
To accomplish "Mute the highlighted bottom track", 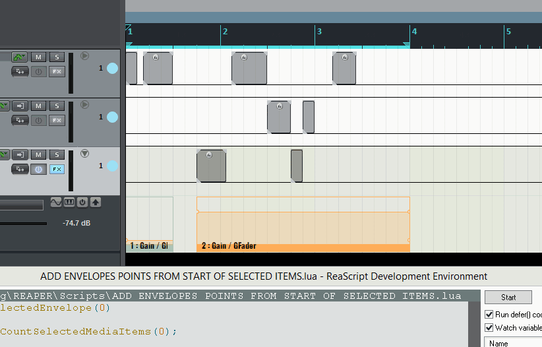I will tap(38, 154).
